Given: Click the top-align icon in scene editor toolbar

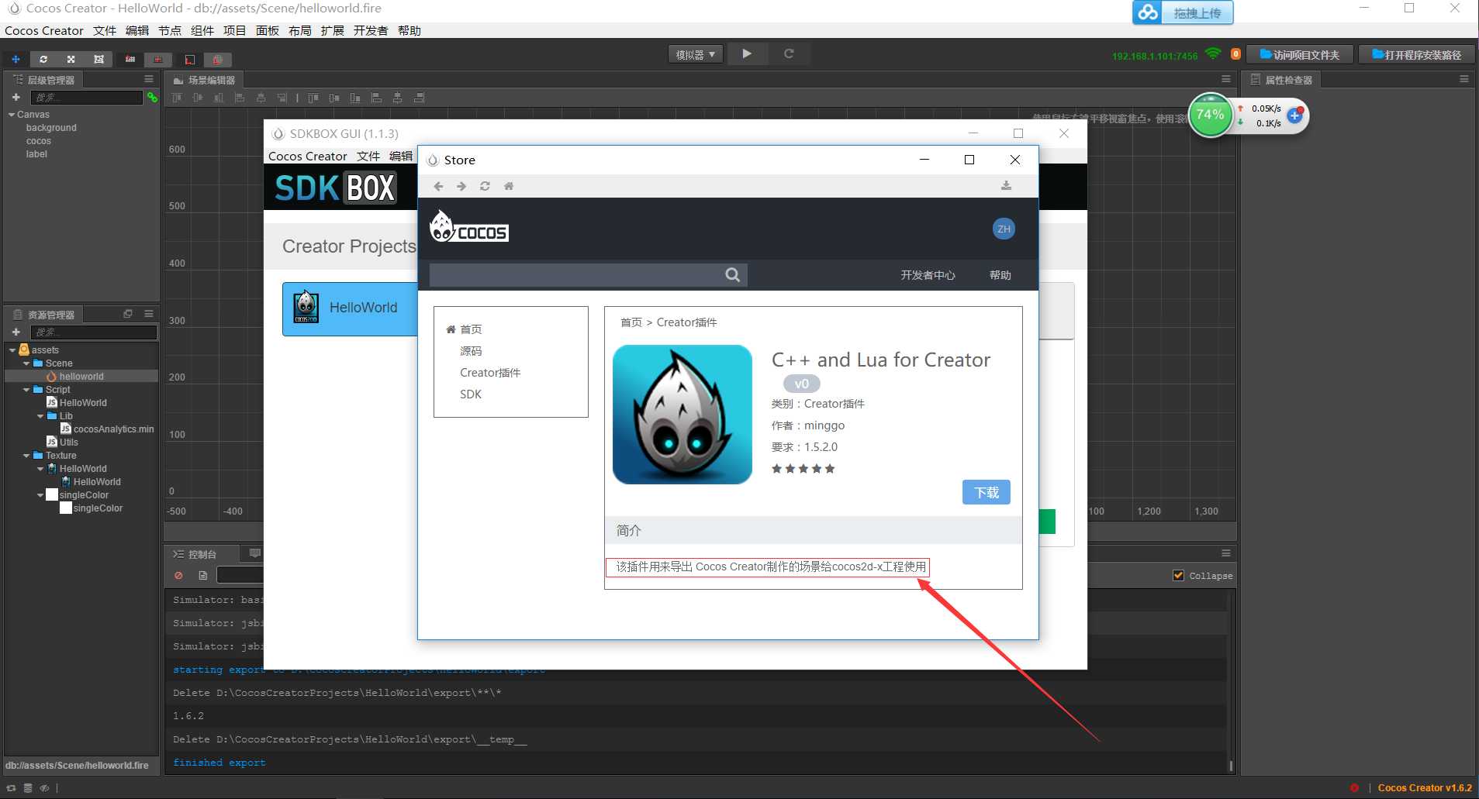Looking at the screenshot, I should point(177,98).
